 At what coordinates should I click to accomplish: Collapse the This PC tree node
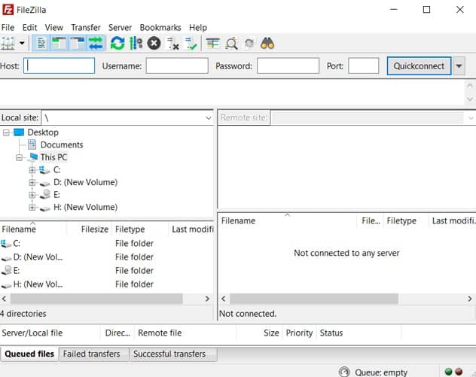[20, 157]
